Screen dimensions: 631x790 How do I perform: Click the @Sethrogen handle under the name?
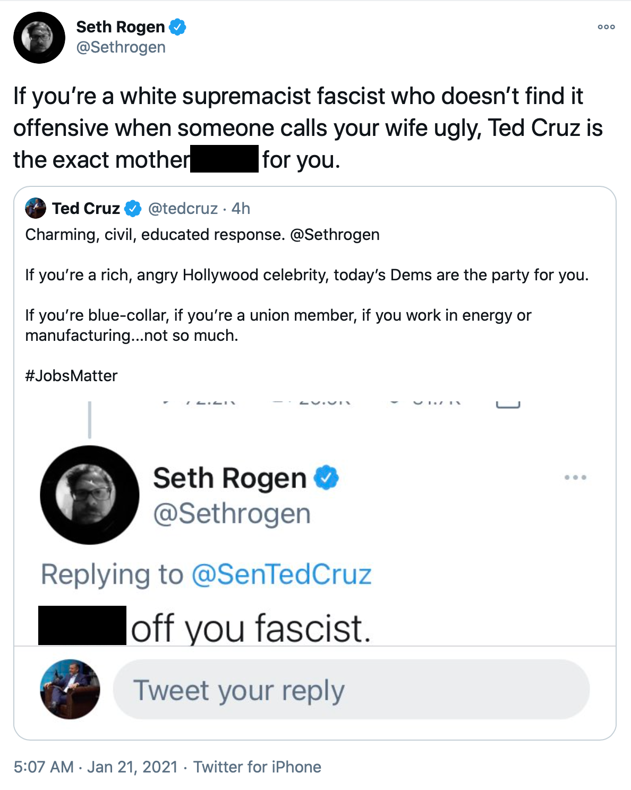click(x=121, y=47)
